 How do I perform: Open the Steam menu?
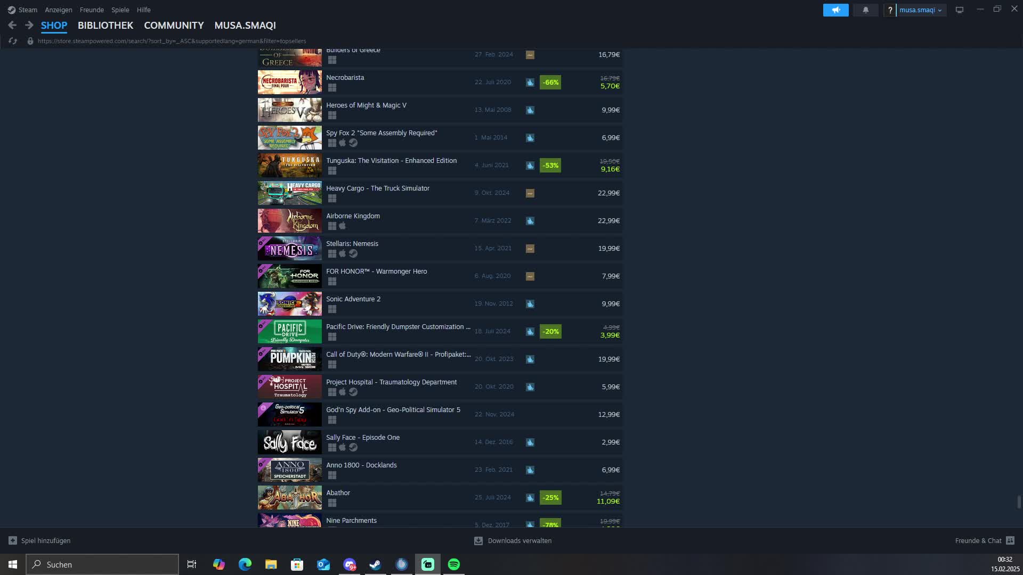coord(22,10)
